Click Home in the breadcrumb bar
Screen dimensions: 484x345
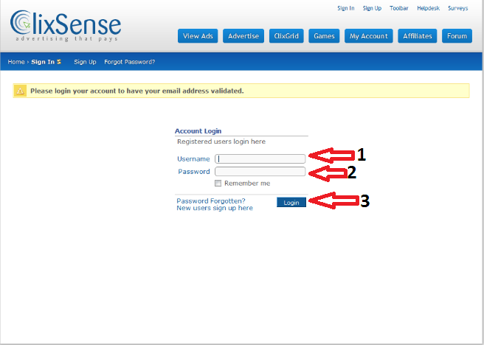click(x=16, y=62)
